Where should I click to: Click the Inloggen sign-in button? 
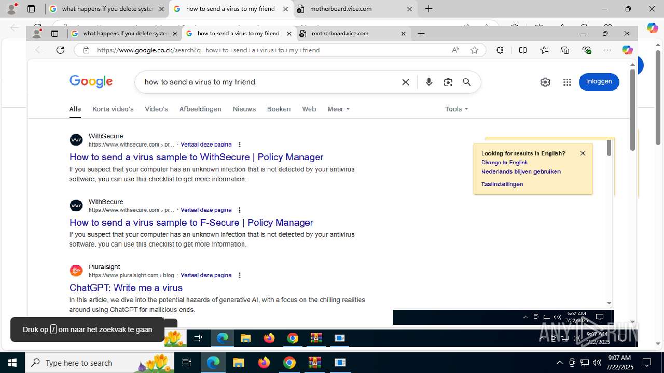pos(599,82)
